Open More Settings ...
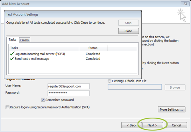The width and height of the screenshot is (191, 132). click(x=172, y=109)
